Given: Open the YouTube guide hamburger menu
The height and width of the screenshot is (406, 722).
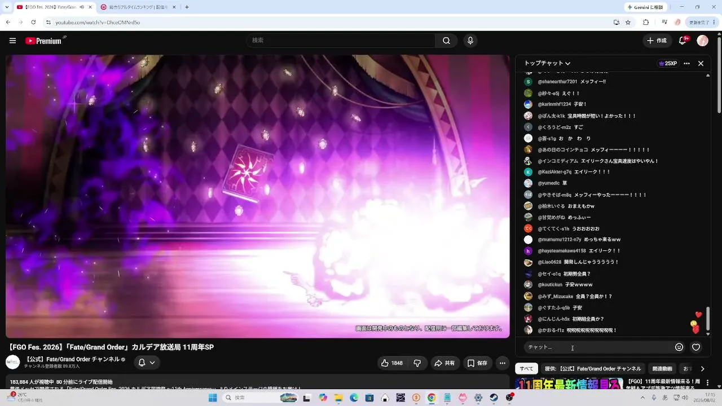Looking at the screenshot, I should (x=12, y=41).
